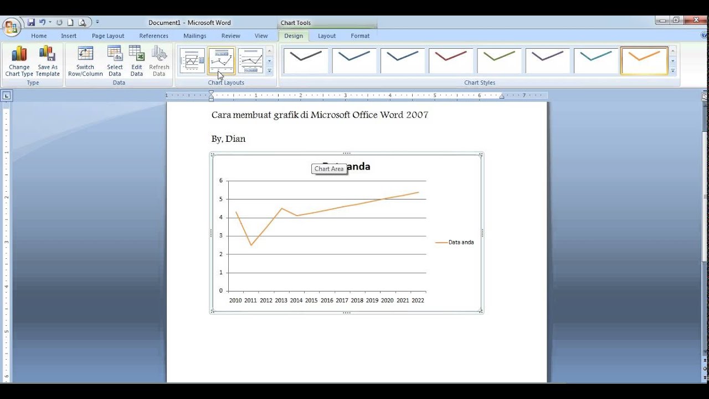709x399 pixels.
Task: Click Change Chart Type
Action: (x=19, y=62)
